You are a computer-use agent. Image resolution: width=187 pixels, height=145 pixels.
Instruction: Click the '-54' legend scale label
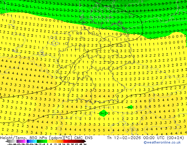tap(9, 144)
